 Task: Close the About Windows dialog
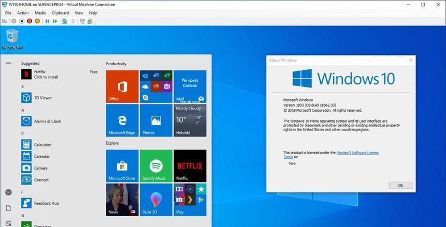[x=411, y=60]
